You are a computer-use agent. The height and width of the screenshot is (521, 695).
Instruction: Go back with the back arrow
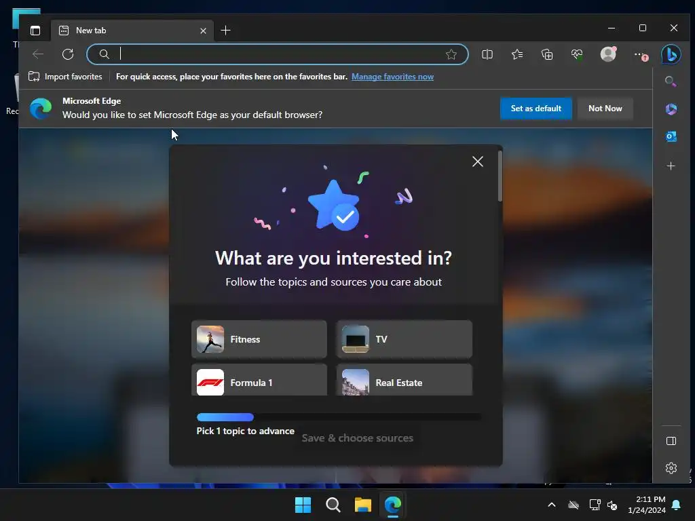(x=38, y=54)
